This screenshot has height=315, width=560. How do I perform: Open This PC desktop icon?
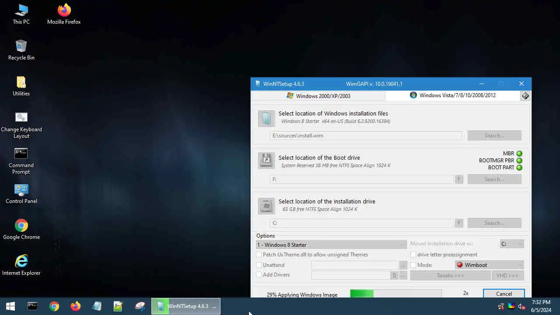click(21, 14)
